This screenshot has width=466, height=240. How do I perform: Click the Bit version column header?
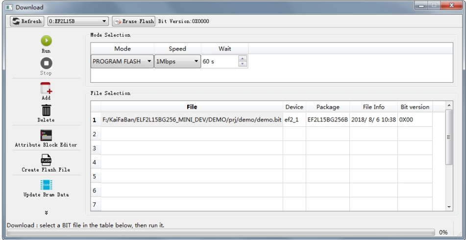[x=415, y=107]
